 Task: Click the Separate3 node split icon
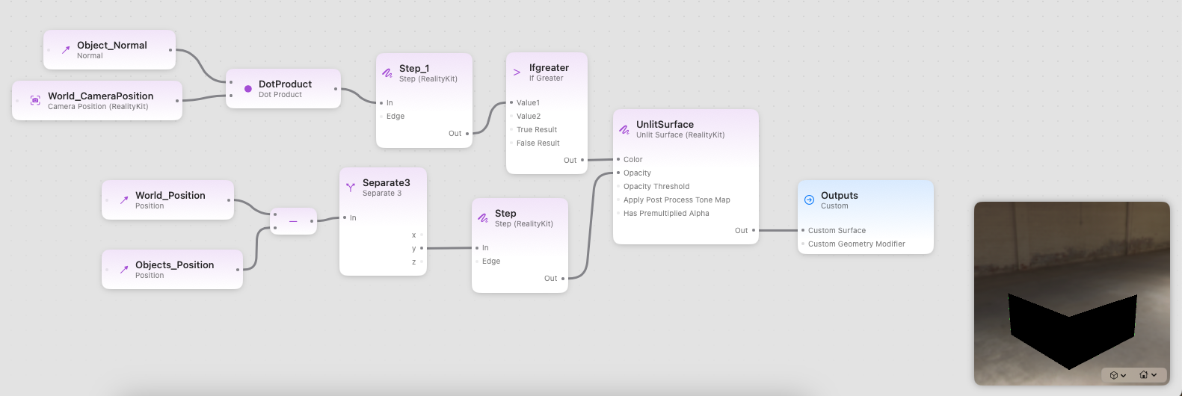pos(350,188)
